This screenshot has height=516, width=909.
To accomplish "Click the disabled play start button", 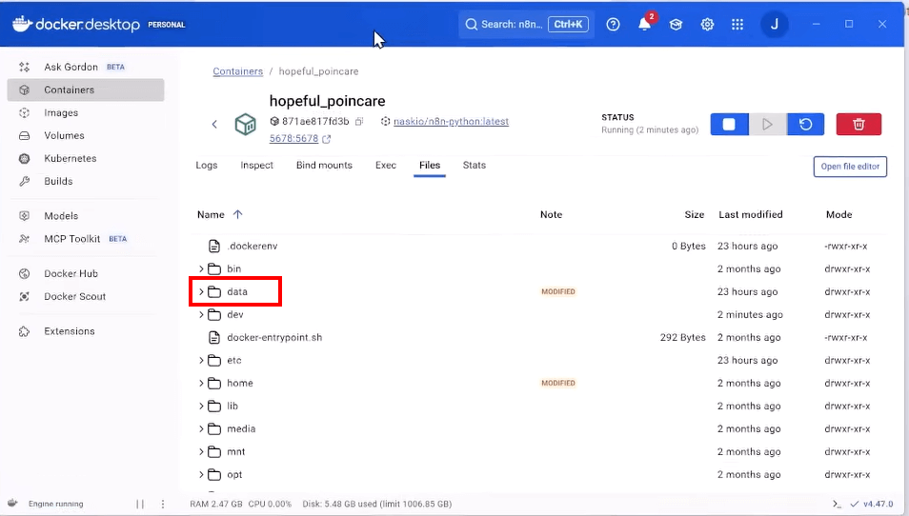I will pos(768,124).
